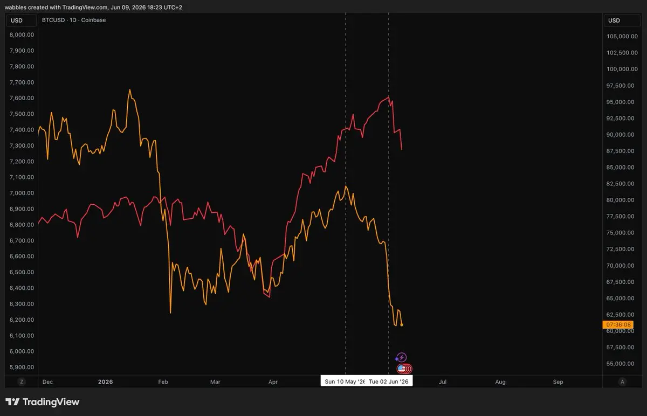The image size is (647, 416).
Task: Click the Mar label on time axis
Action: [x=216, y=382]
